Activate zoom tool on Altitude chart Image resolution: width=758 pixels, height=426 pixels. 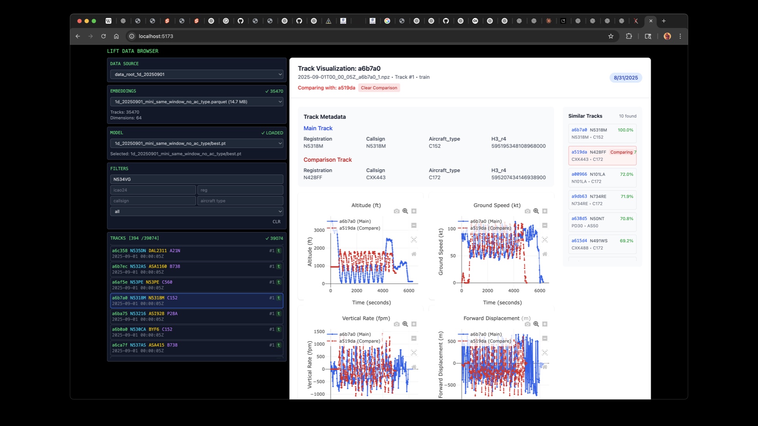point(405,211)
